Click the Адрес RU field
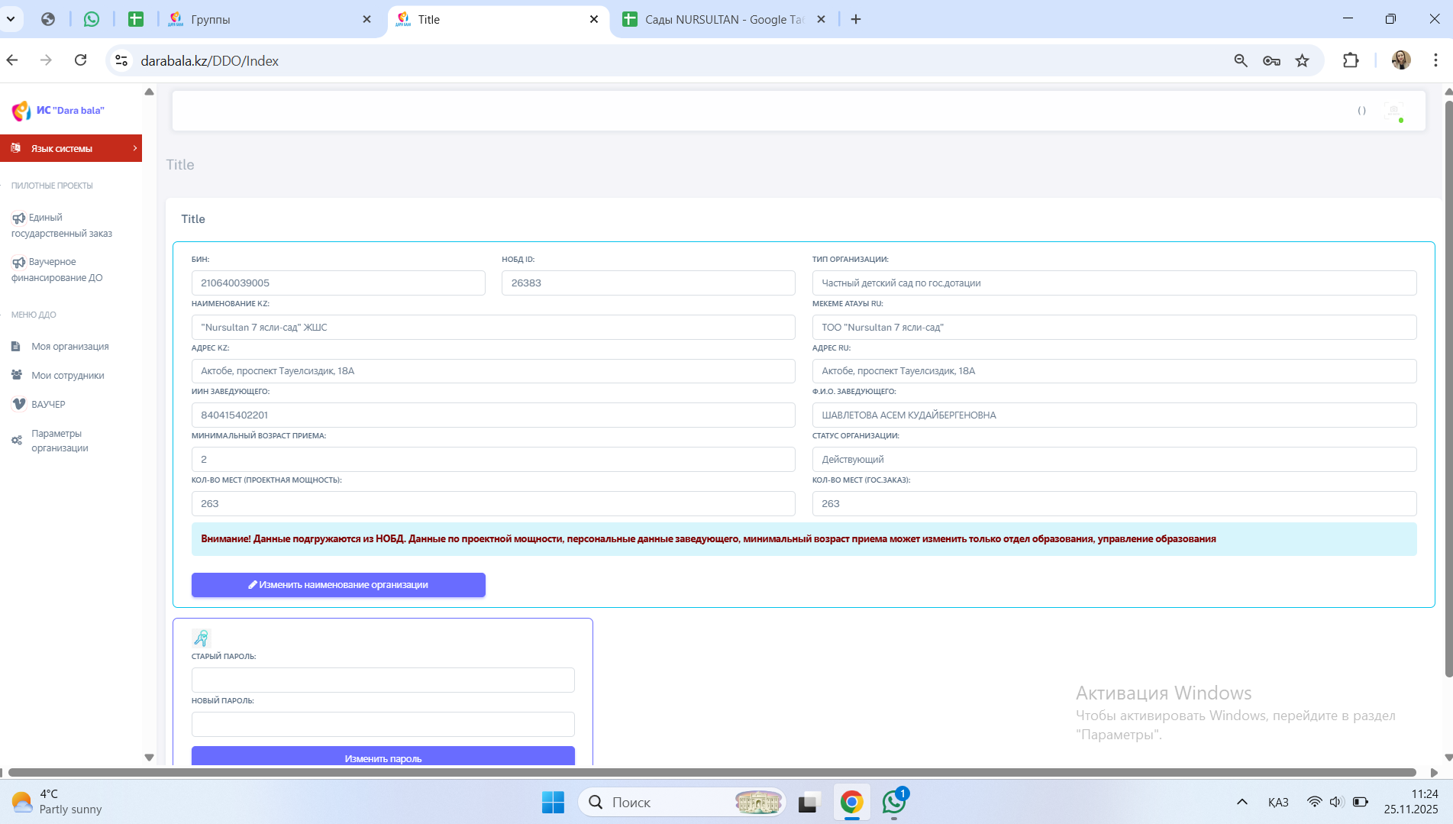1453x824 pixels. click(1114, 371)
